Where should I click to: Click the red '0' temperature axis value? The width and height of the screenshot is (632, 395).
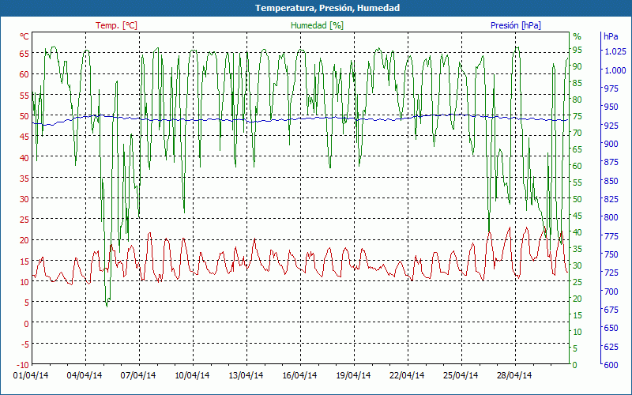tap(27, 323)
